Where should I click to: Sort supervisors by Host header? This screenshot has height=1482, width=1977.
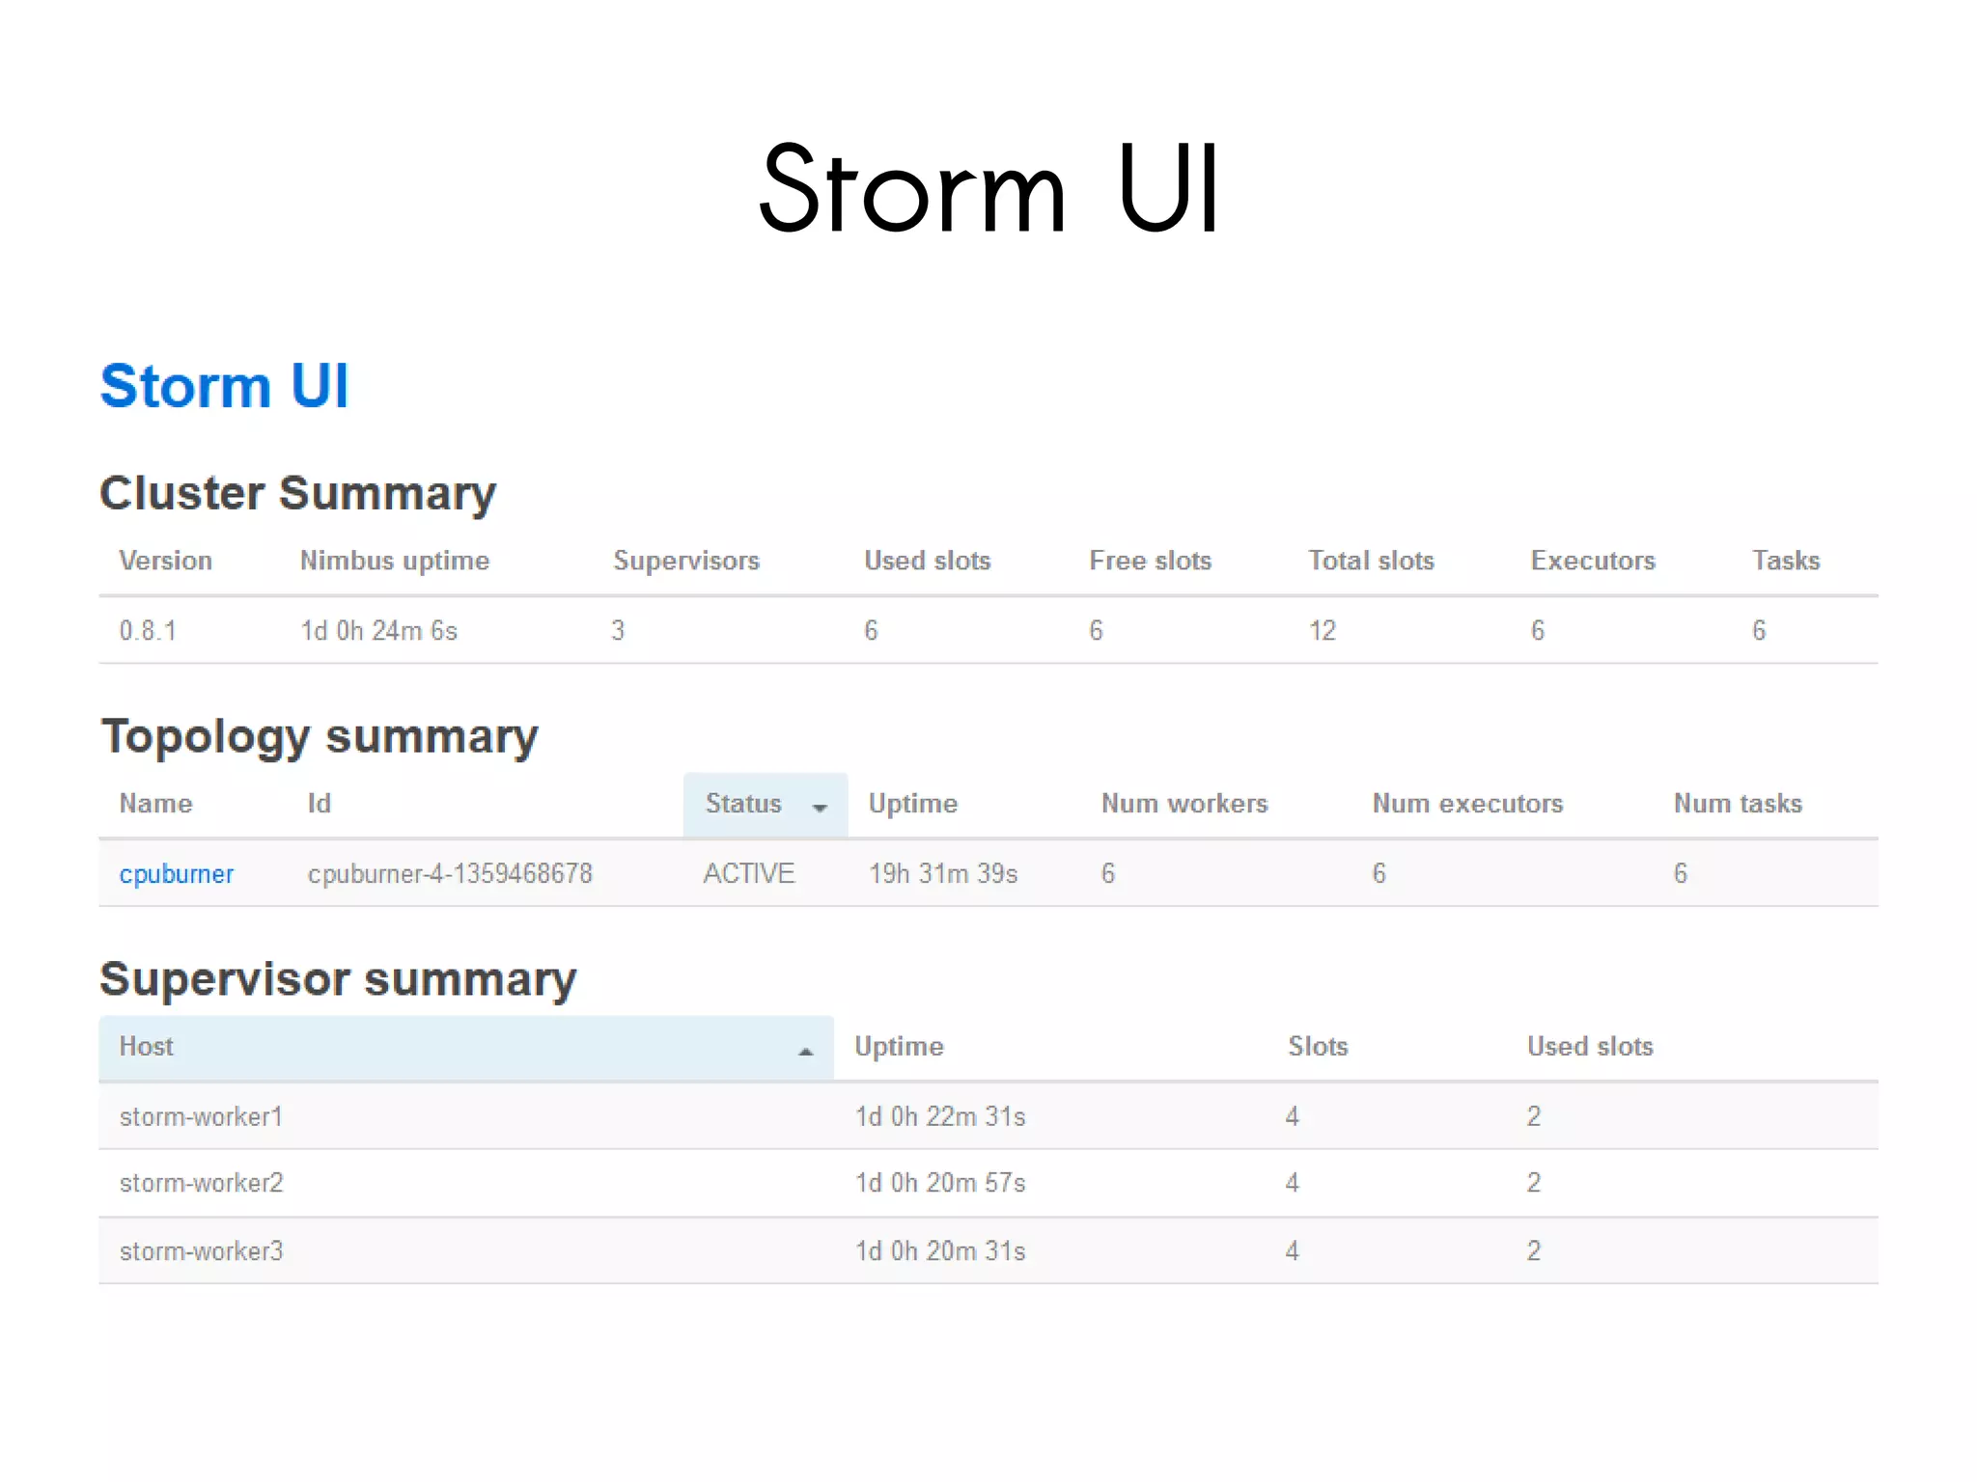point(466,1047)
